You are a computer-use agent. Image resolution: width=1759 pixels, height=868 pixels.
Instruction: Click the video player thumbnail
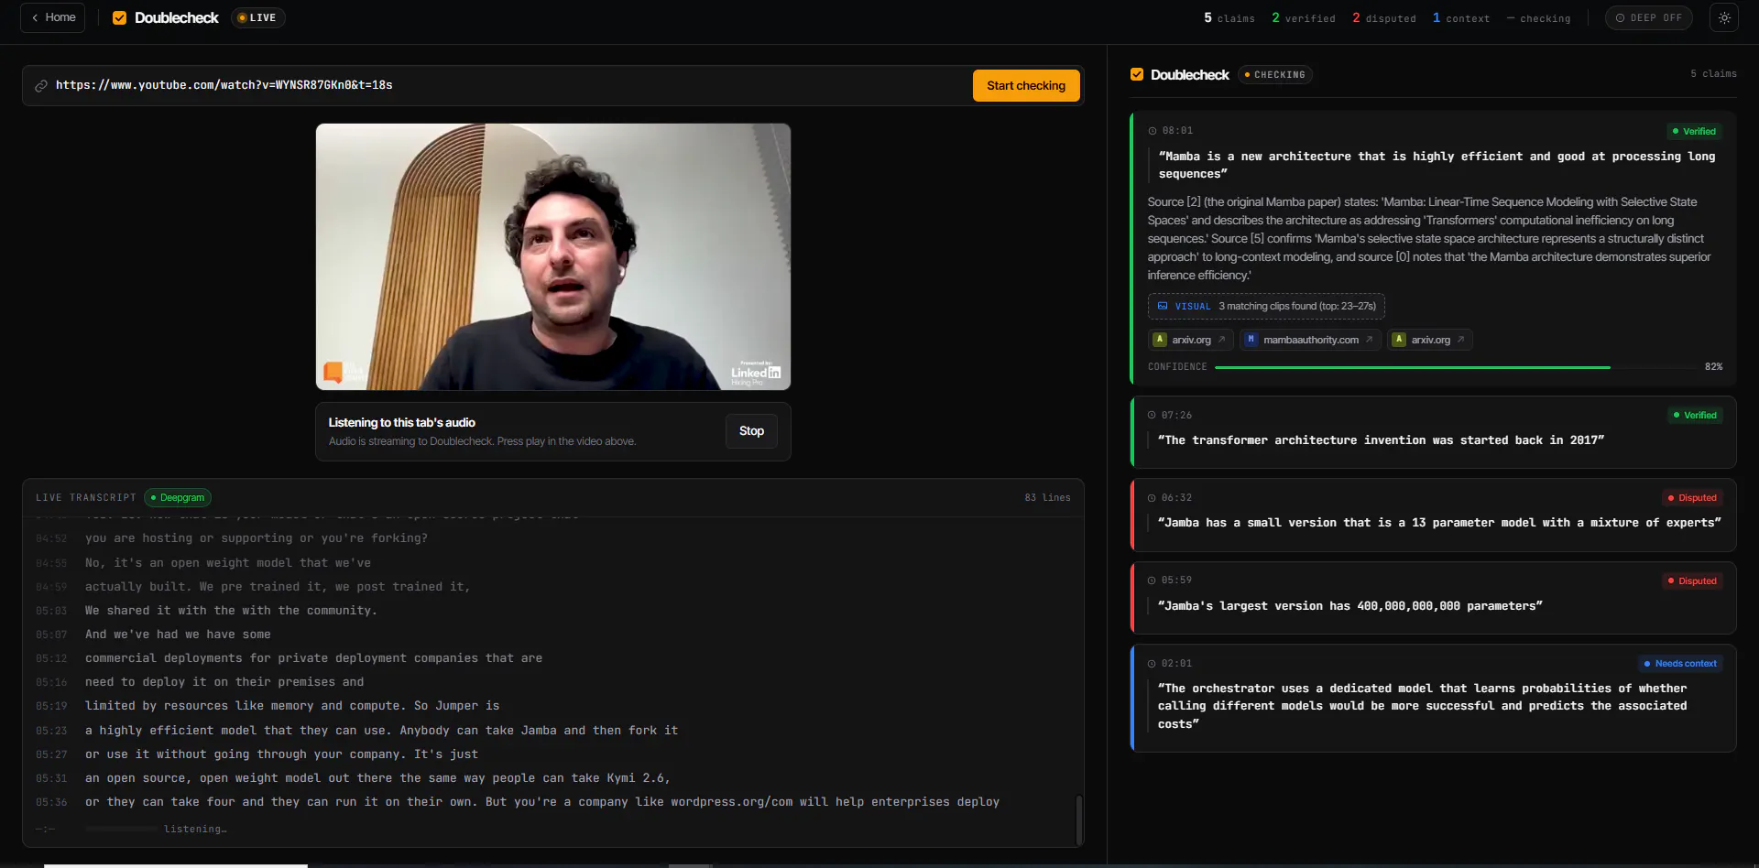[x=553, y=256]
